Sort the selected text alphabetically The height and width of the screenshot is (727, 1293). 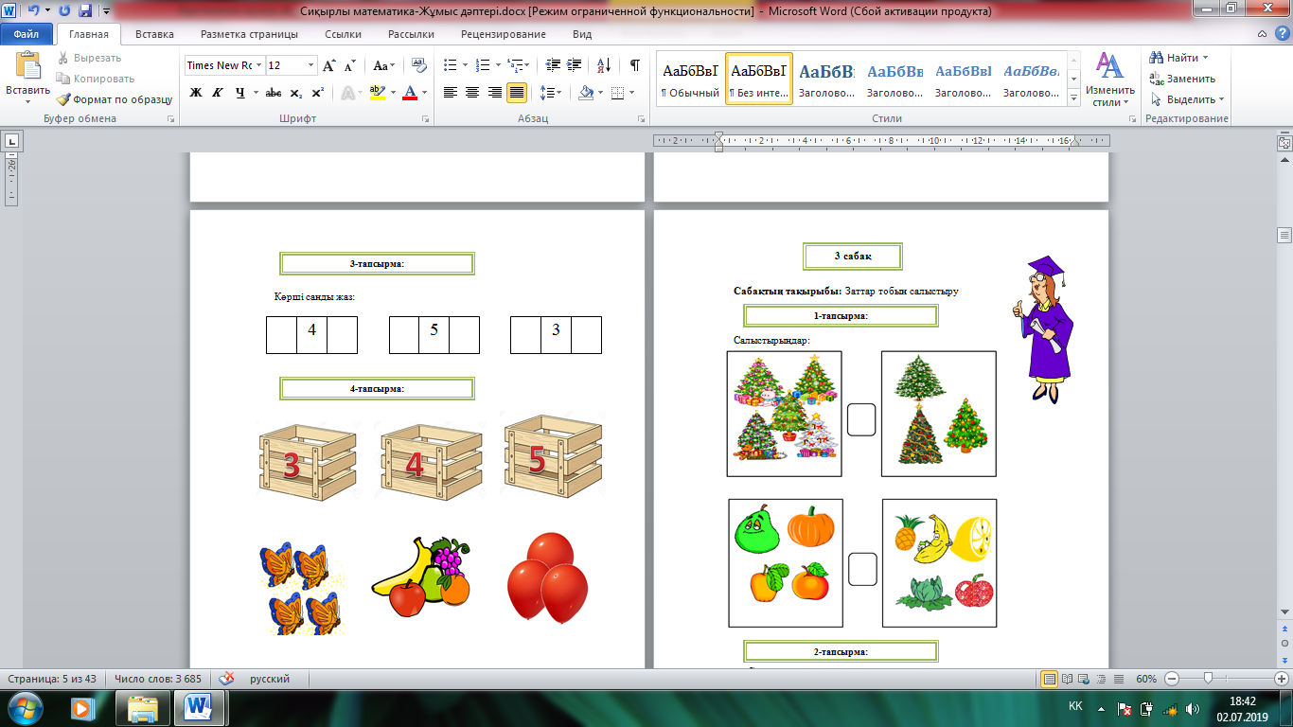[603, 65]
